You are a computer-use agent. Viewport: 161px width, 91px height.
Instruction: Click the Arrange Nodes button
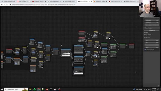click(152, 31)
